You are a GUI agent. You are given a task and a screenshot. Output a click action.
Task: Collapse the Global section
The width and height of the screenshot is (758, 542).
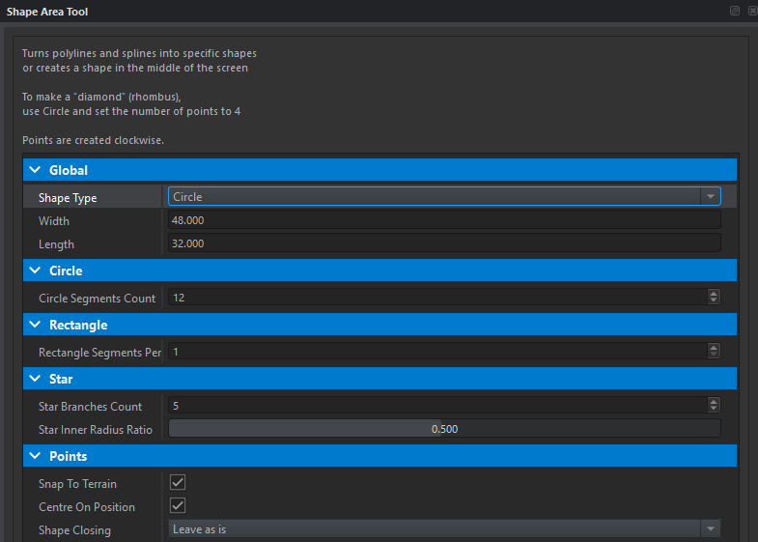click(36, 170)
